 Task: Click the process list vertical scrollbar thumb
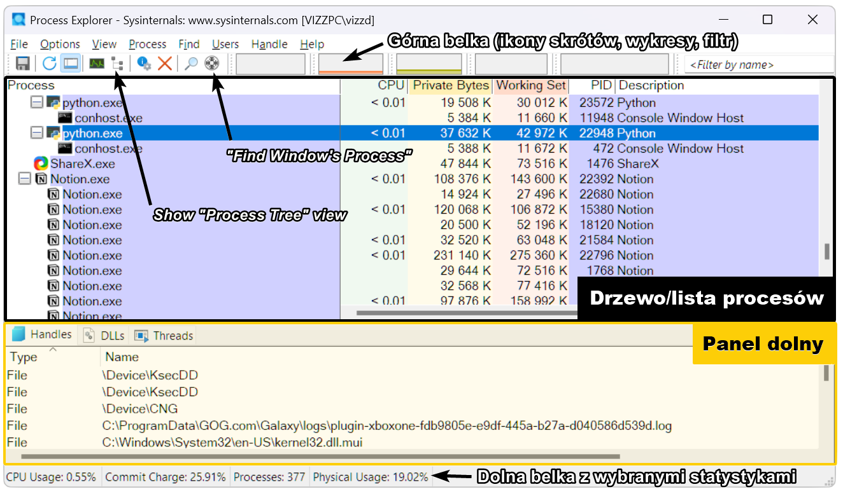click(x=826, y=251)
